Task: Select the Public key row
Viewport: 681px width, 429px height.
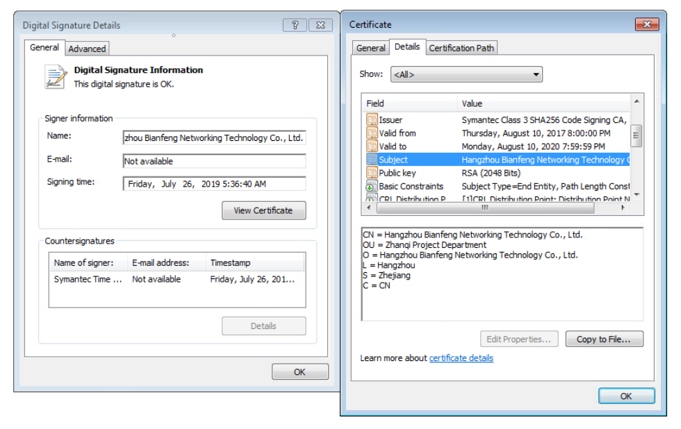Action: (x=496, y=173)
